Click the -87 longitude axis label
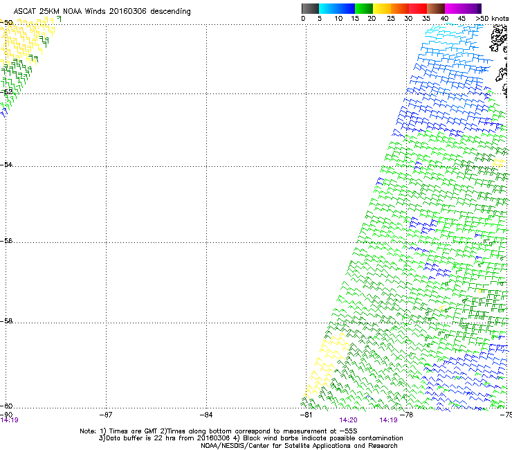The height and width of the screenshot is (450, 512). [106, 415]
